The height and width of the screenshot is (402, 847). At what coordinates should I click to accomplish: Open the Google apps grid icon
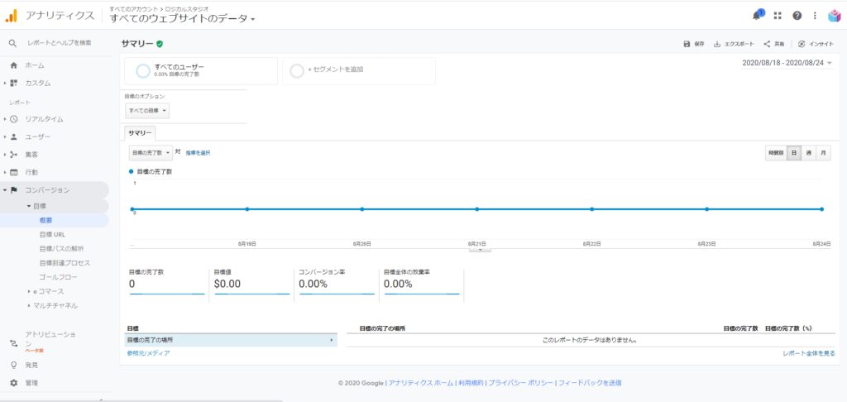[778, 16]
